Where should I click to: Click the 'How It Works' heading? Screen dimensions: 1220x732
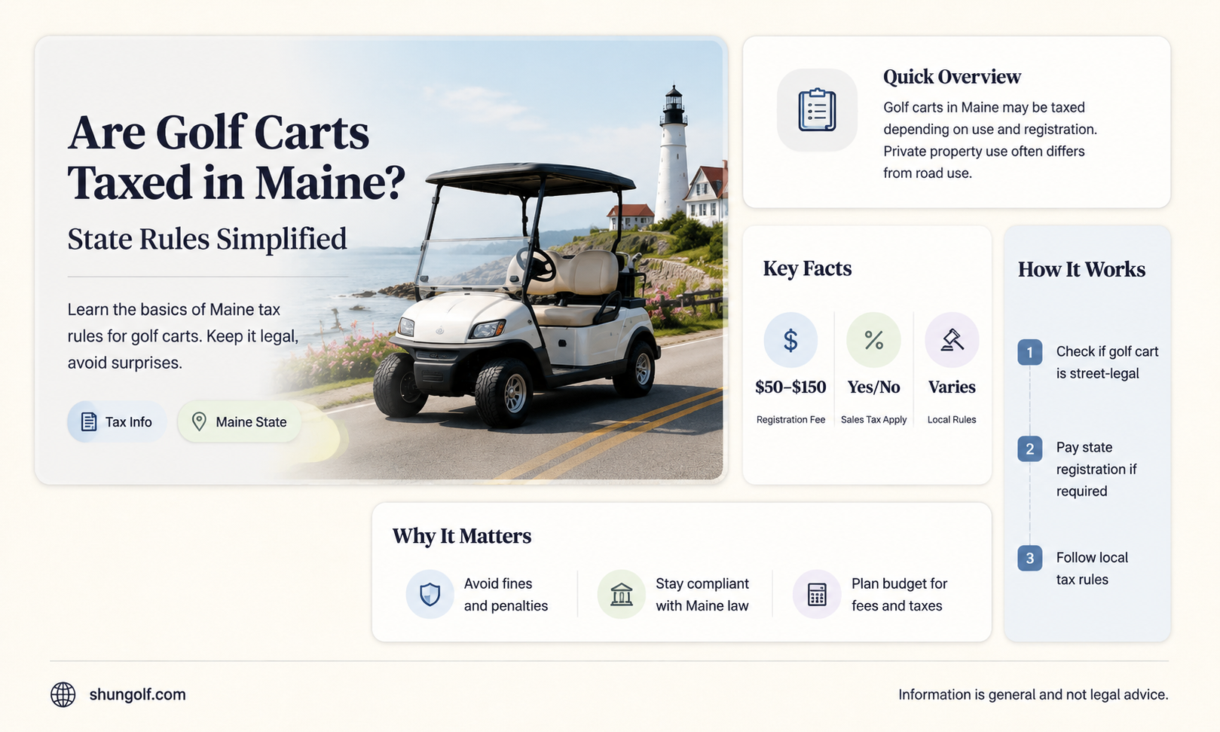(x=1081, y=270)
